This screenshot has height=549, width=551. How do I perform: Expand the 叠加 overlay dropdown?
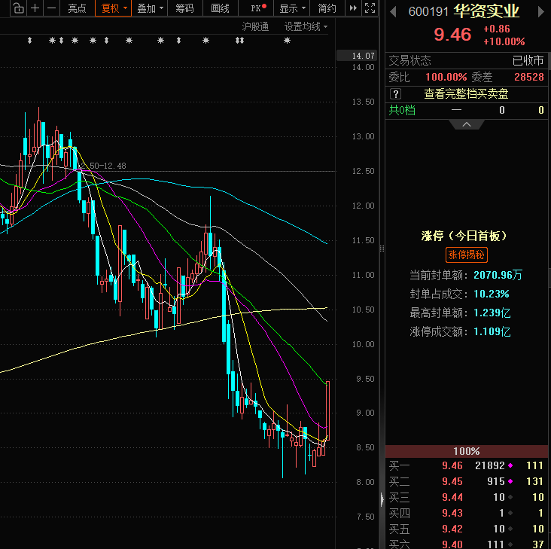point(150,8)
